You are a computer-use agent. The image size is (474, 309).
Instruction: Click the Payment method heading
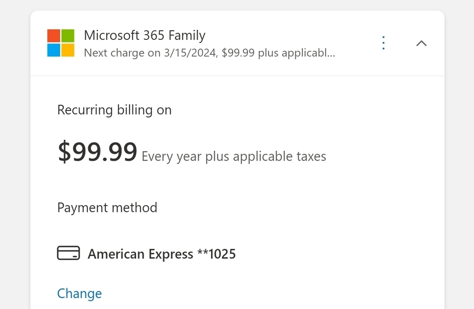pyautogui.click(x=107, y=207)
